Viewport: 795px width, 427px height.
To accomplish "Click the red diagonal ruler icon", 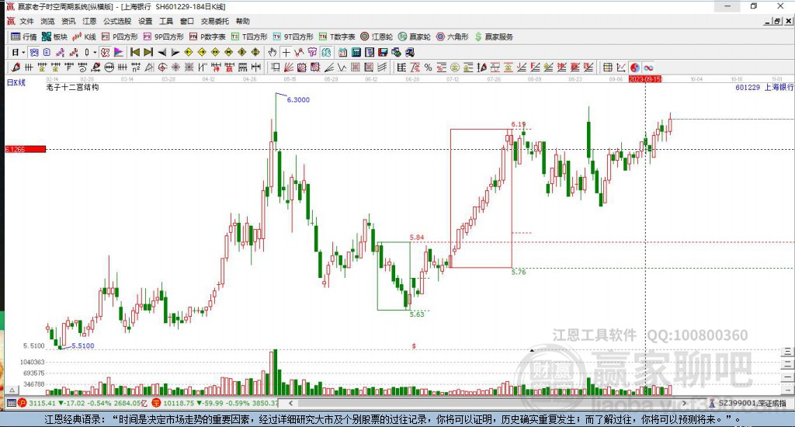I will point(415,68).
